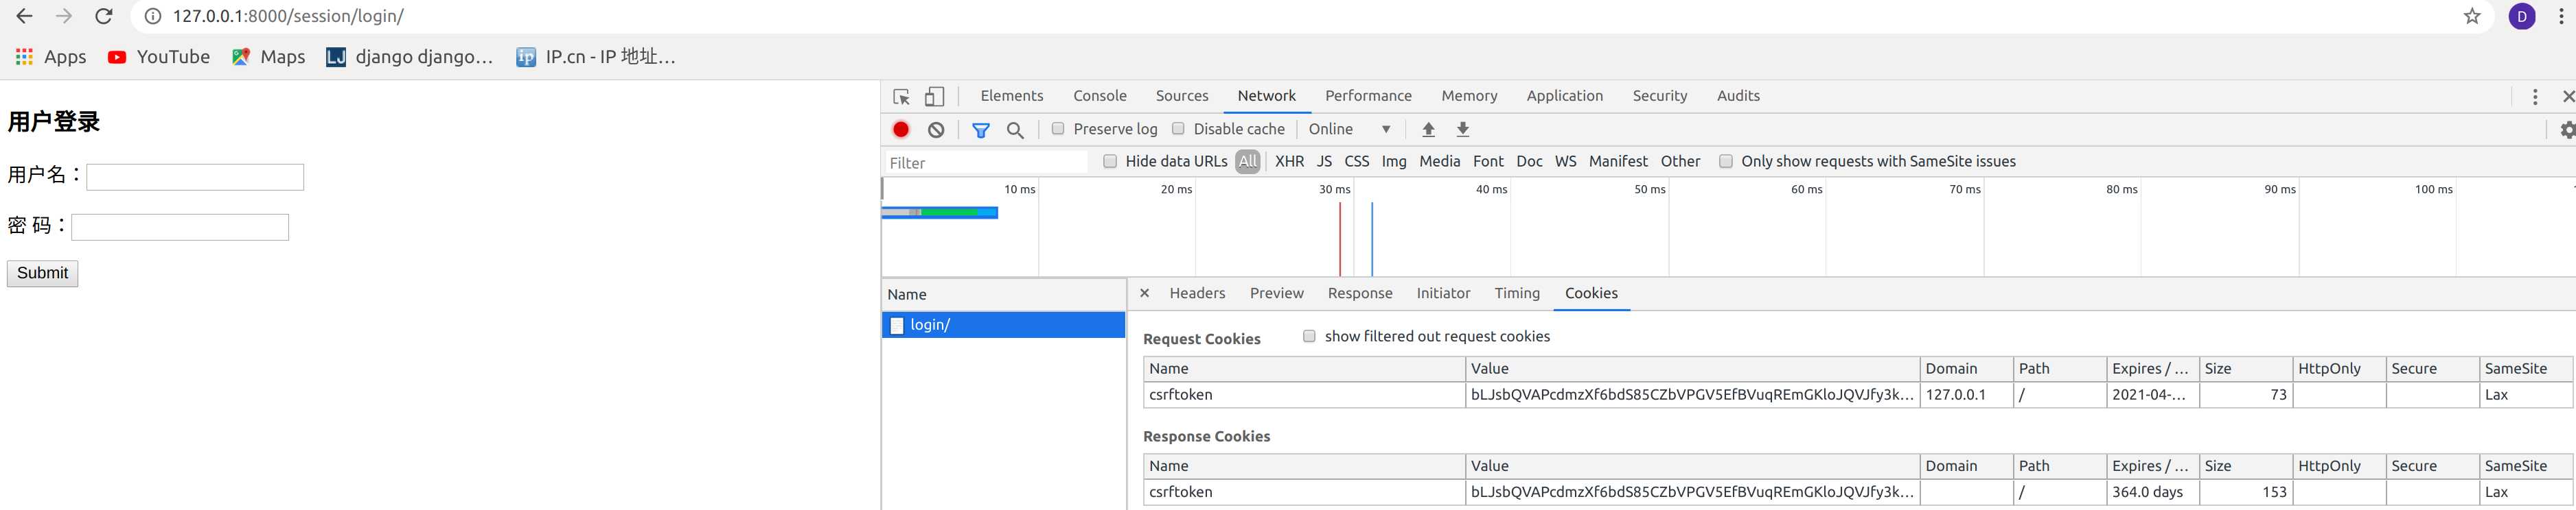Open the Maps bookmark
The height and width of the screenshot is (510, 2576).
point(268,57)
